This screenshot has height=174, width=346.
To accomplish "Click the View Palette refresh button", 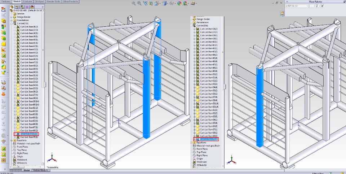I will [x=317, y=6].
